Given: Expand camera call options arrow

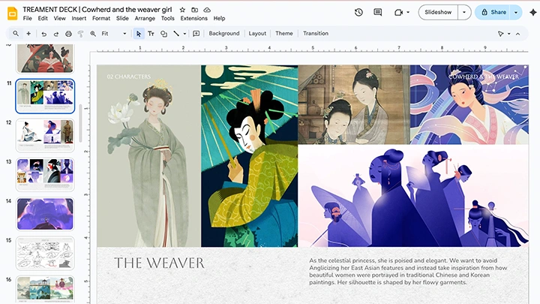Looking at the screenshot, I should [408, 13].
